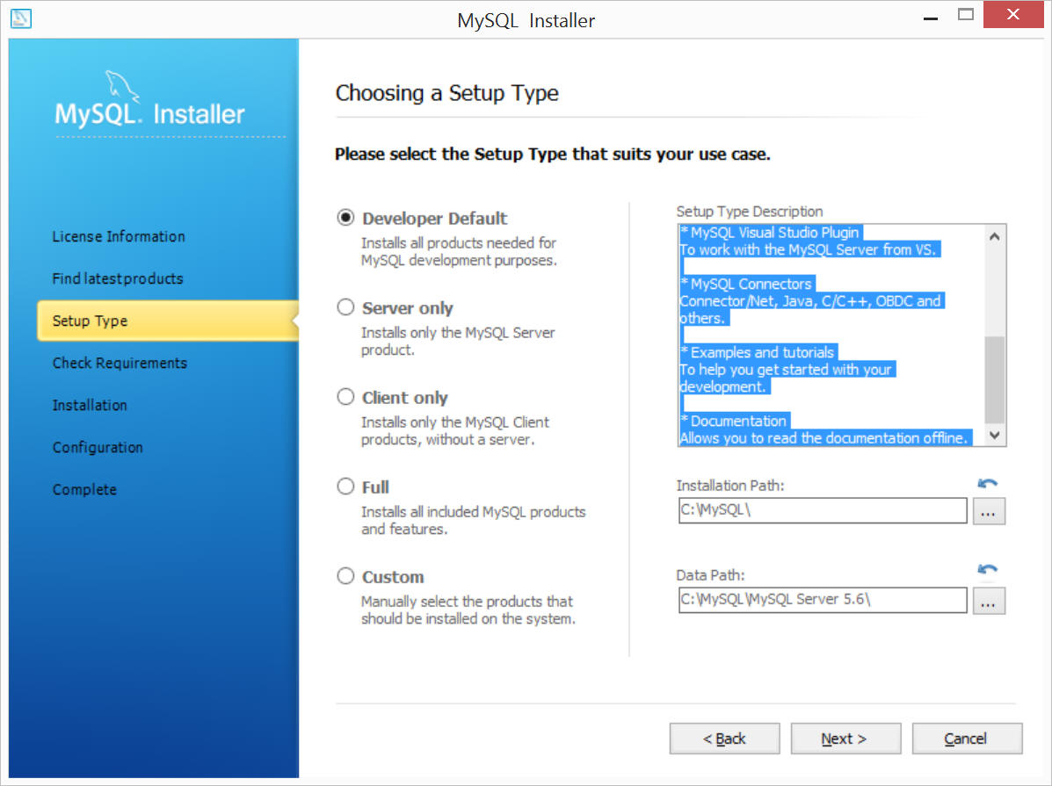Click '* MySQL Visual Studio Plugin' description line
Image resolution: width=1052 pixels, height=786 pixels.
(770, 232)
